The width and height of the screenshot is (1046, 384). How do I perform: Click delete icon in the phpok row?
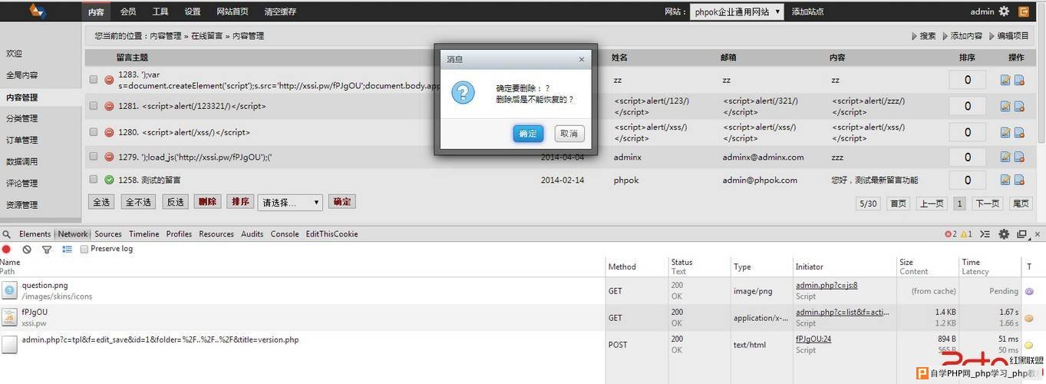pos(1019,180)
